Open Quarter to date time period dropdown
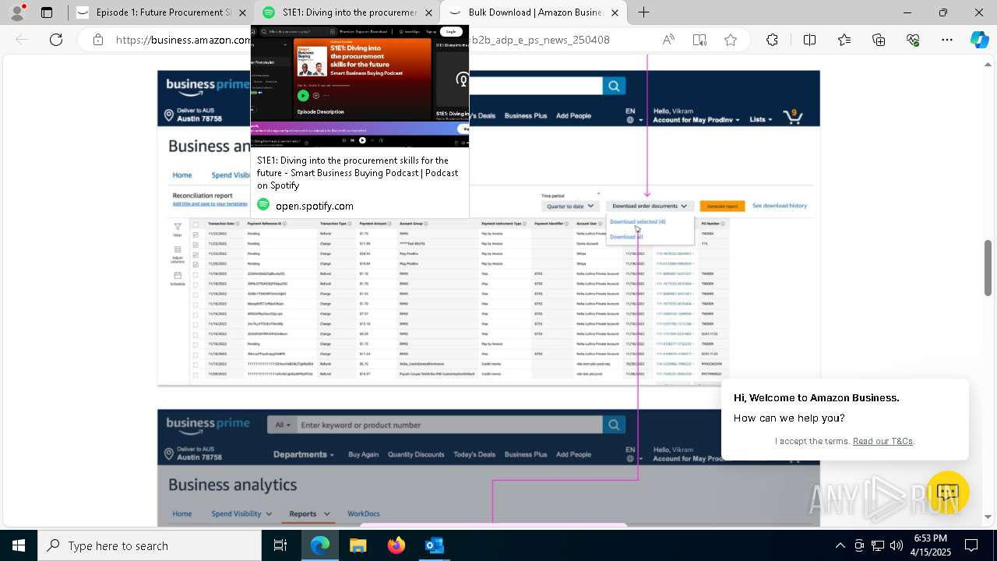 pos(571,206)
